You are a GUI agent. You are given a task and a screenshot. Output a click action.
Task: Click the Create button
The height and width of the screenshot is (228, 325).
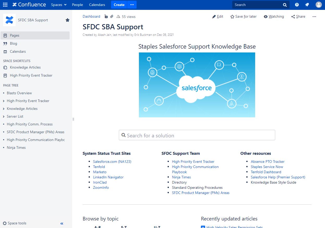(x=119, y=5)
